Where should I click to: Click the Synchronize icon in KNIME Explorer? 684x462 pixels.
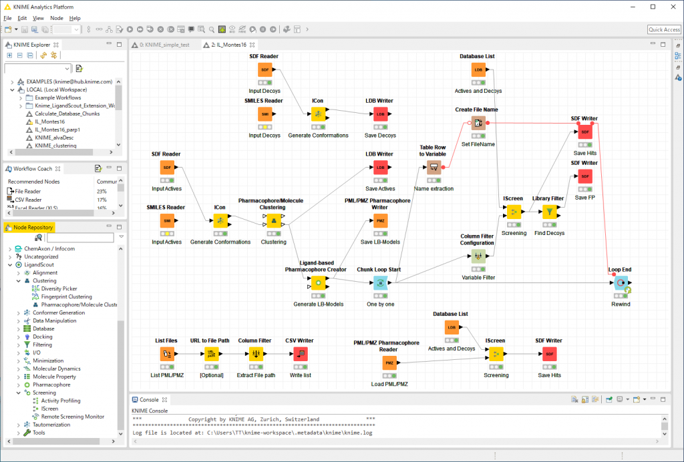43,55
